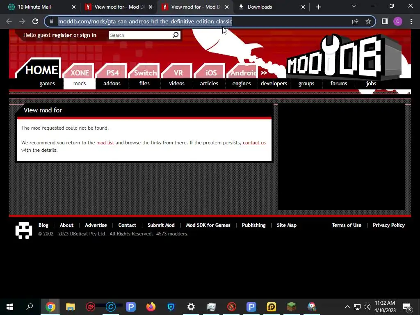The height and width of the screenshot is (315, 420).
Task: Click the sign in link
Action: pyautogui.click(x=88, y=35)
